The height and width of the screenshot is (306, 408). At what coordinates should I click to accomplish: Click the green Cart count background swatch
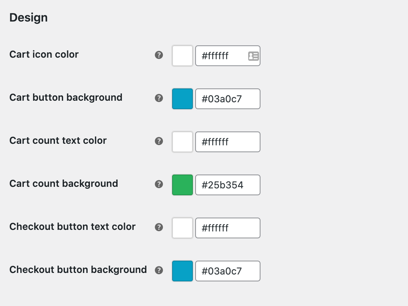click(x=182, y=185)
